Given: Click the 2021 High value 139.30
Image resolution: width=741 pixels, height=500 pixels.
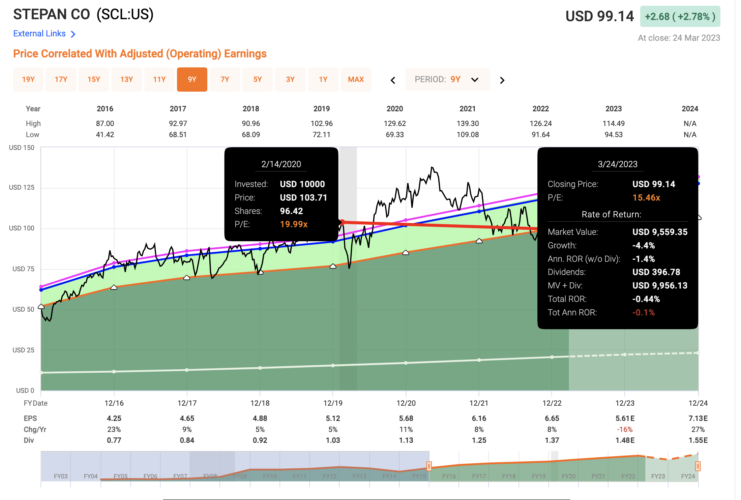Looking at the screenshot, I should point(468,124).
